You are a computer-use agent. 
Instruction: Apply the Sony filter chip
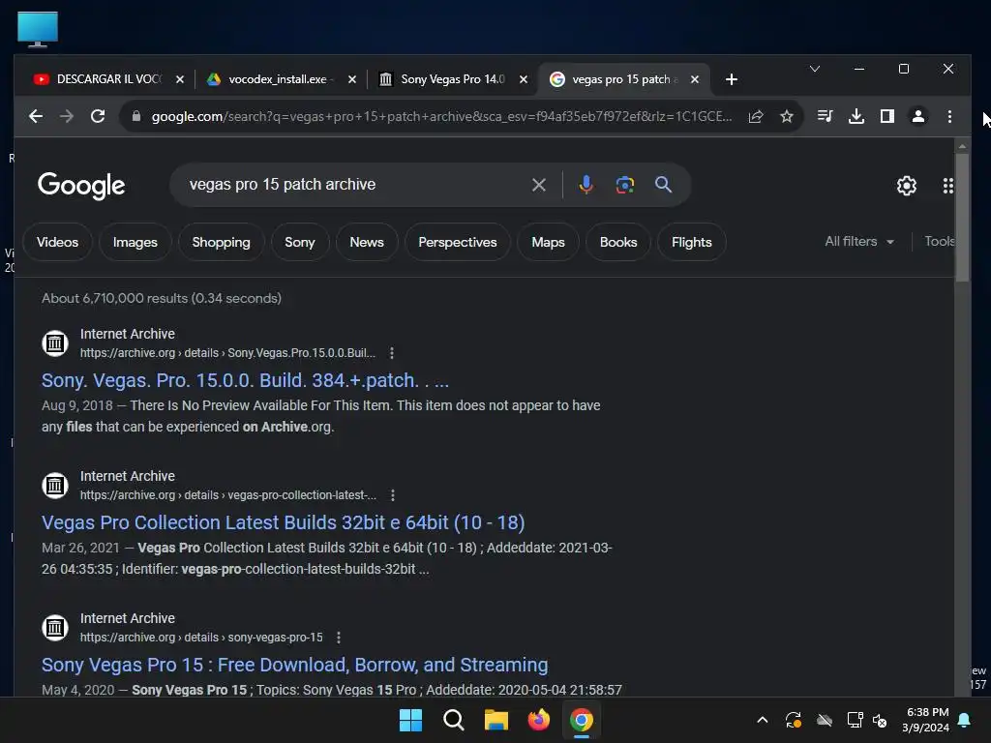click(x=300, y=242)
